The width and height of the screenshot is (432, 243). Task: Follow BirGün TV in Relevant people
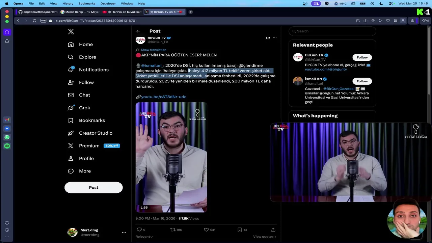[x=362, y=57]
